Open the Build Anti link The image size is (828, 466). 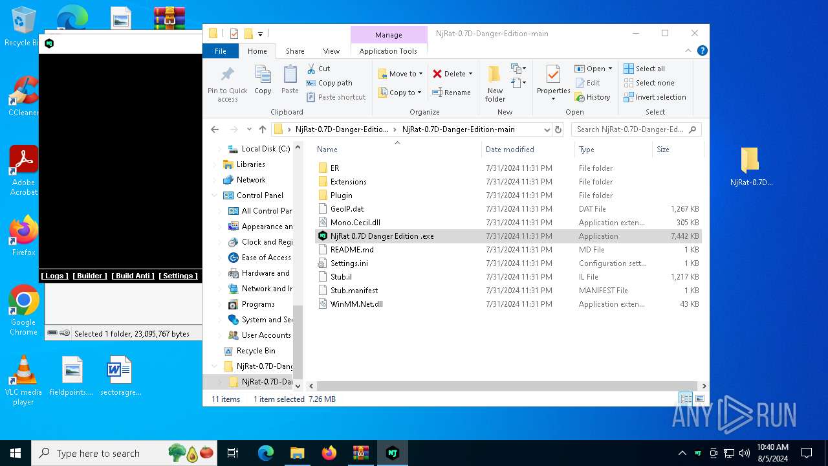pyautogui.click(x=133, y=276)
